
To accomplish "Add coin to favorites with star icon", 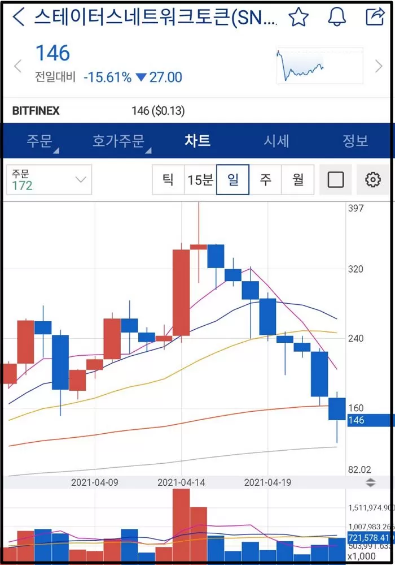I will coord(299,17).
